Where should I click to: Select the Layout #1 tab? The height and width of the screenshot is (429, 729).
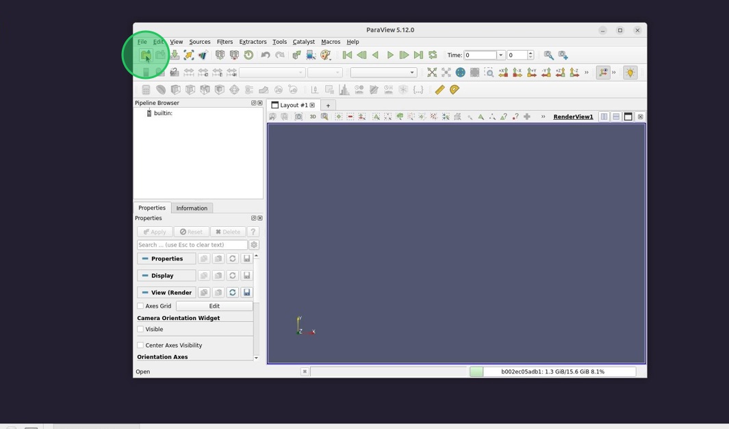pos(294,105)
